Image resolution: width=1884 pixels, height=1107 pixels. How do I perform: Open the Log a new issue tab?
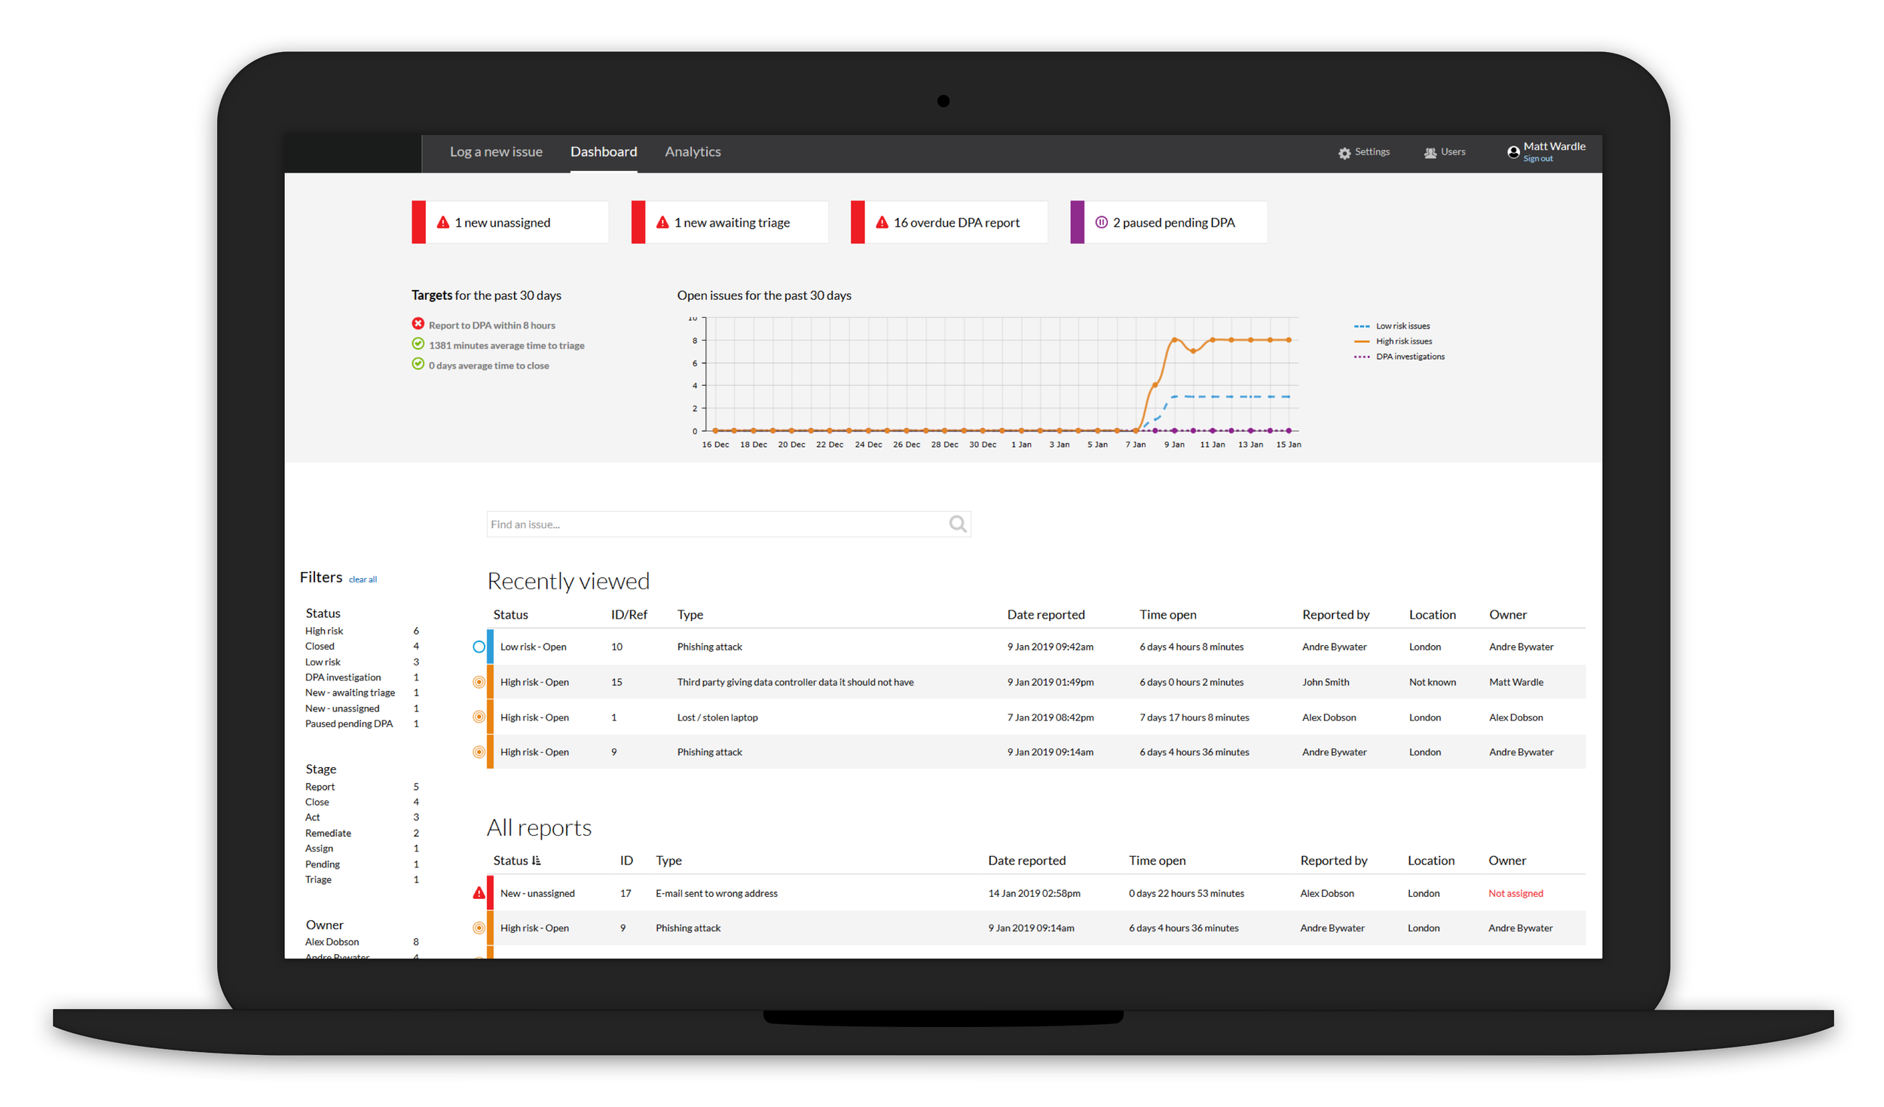(x=496, y=151)
